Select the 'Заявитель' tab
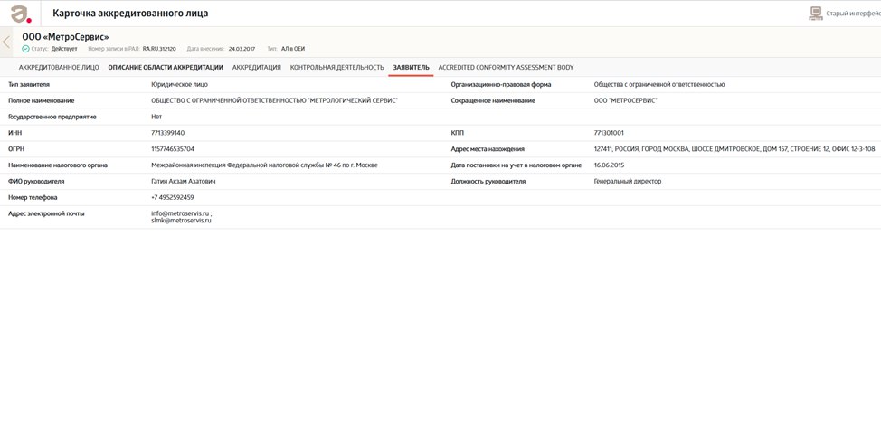 411,68
